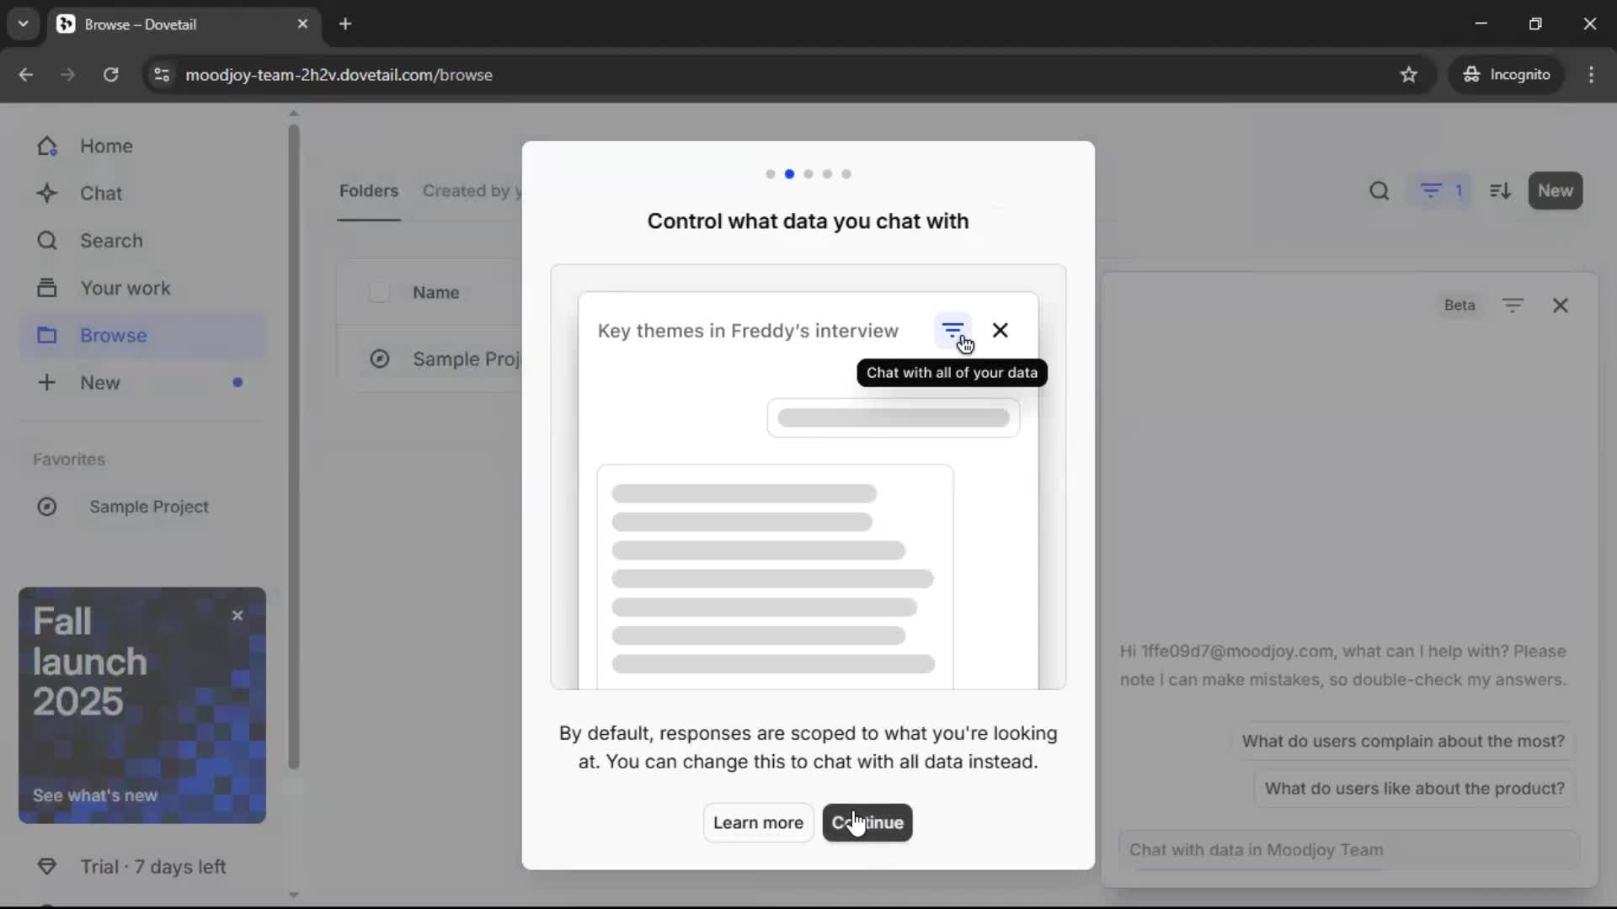Close the chat panel with X
Image resolution: width=1617 pixels, height=909 pixels.
pyautogui.click(x=1560, y=306)
